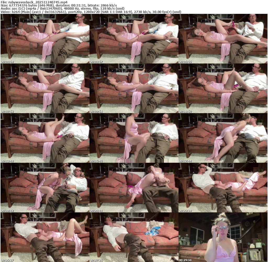Select the thumbnail at 00:11:50
Viewport: 268px width, 262px height.
coord(223,88)
